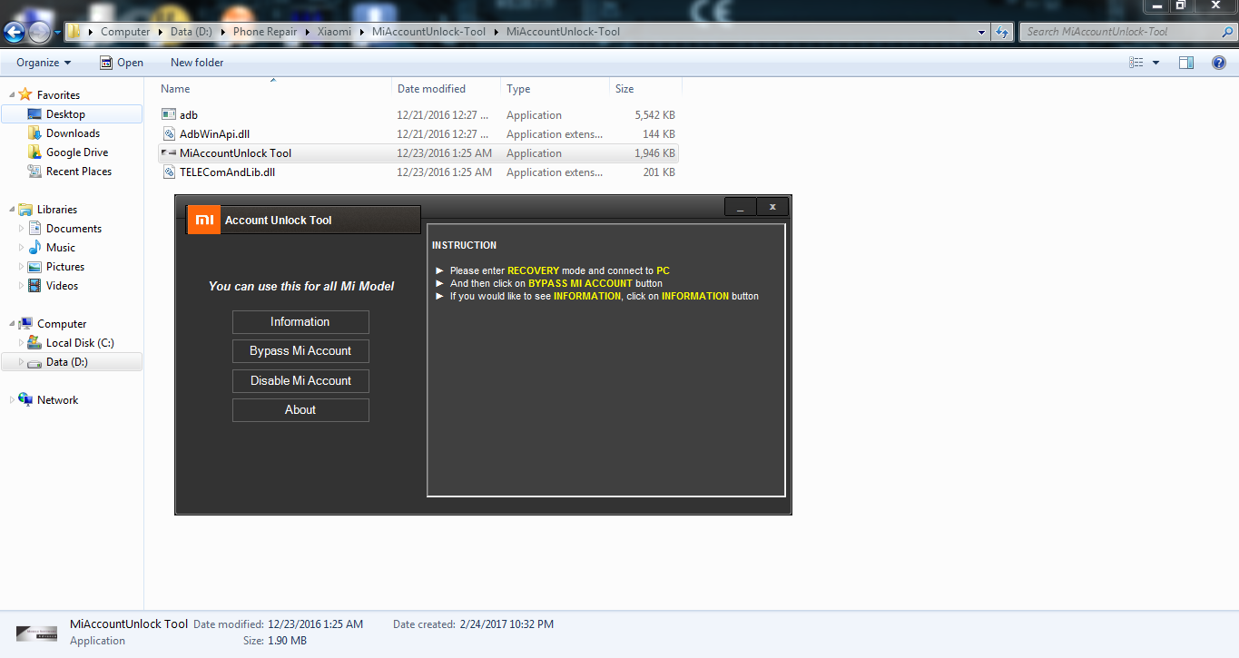Click the adb file icon
1239x658 pixels.
pos(169,115)
